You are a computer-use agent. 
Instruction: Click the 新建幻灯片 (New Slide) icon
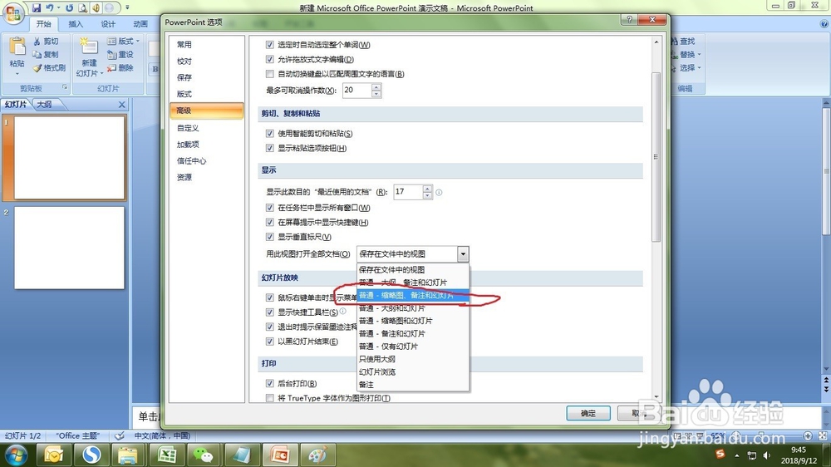coord(89,46)
